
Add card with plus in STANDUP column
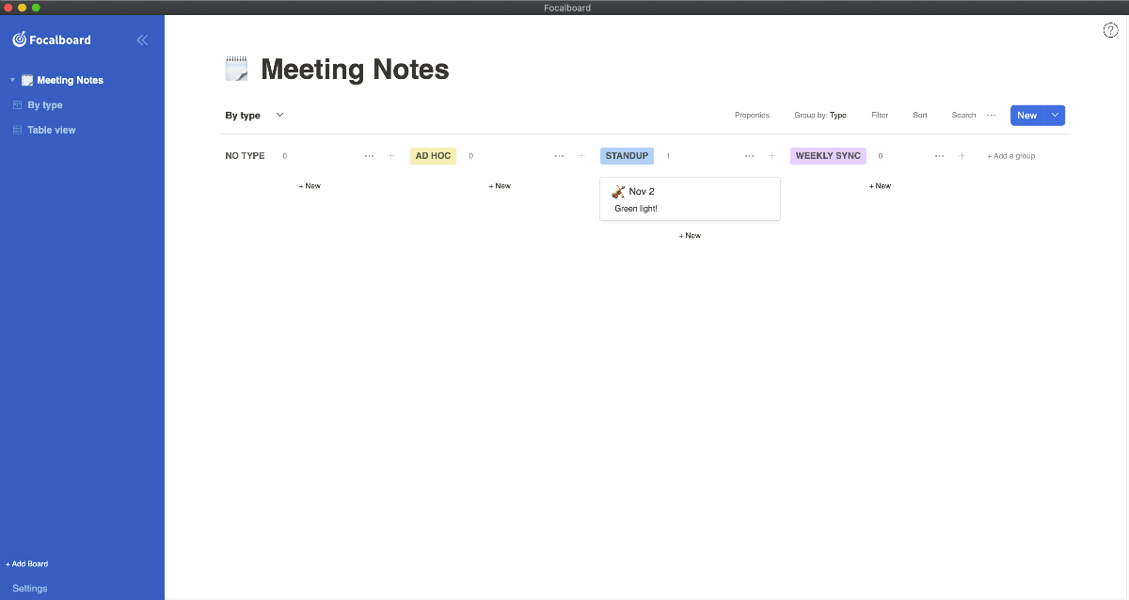(x=771, y=156)
